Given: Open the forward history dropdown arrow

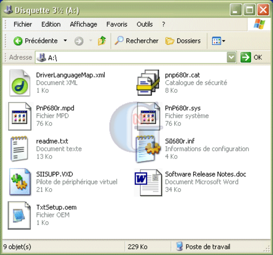Looking at the screenshot, I should [x=91, y=41].
